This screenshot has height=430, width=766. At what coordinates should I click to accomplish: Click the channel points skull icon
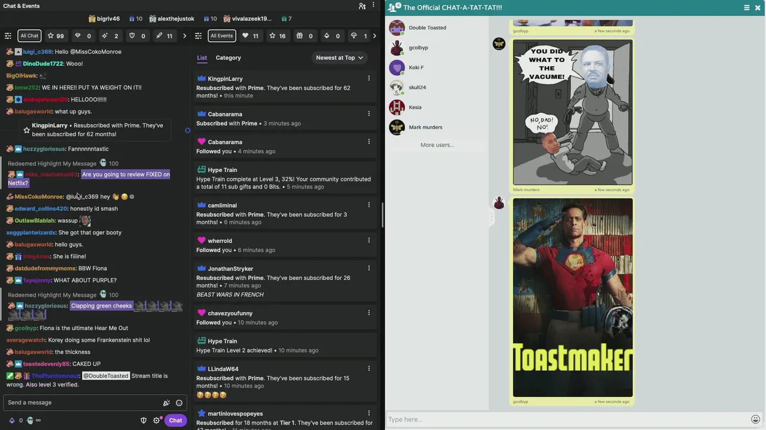point(30,420)
